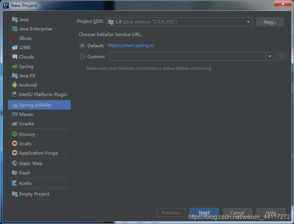Click the Previous button
Image resolution: width=294 pixels, height=224 pixels.
tap(171, 212)
